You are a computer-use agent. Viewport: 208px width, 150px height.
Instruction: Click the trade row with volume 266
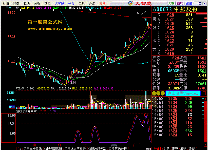[178, 131]
